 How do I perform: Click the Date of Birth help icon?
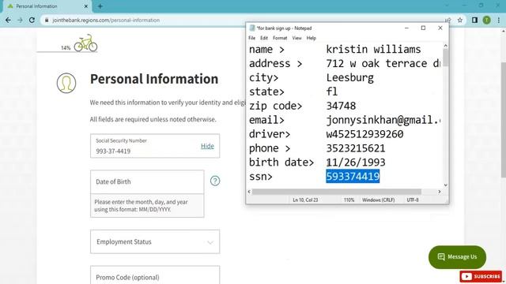(215, 181)
